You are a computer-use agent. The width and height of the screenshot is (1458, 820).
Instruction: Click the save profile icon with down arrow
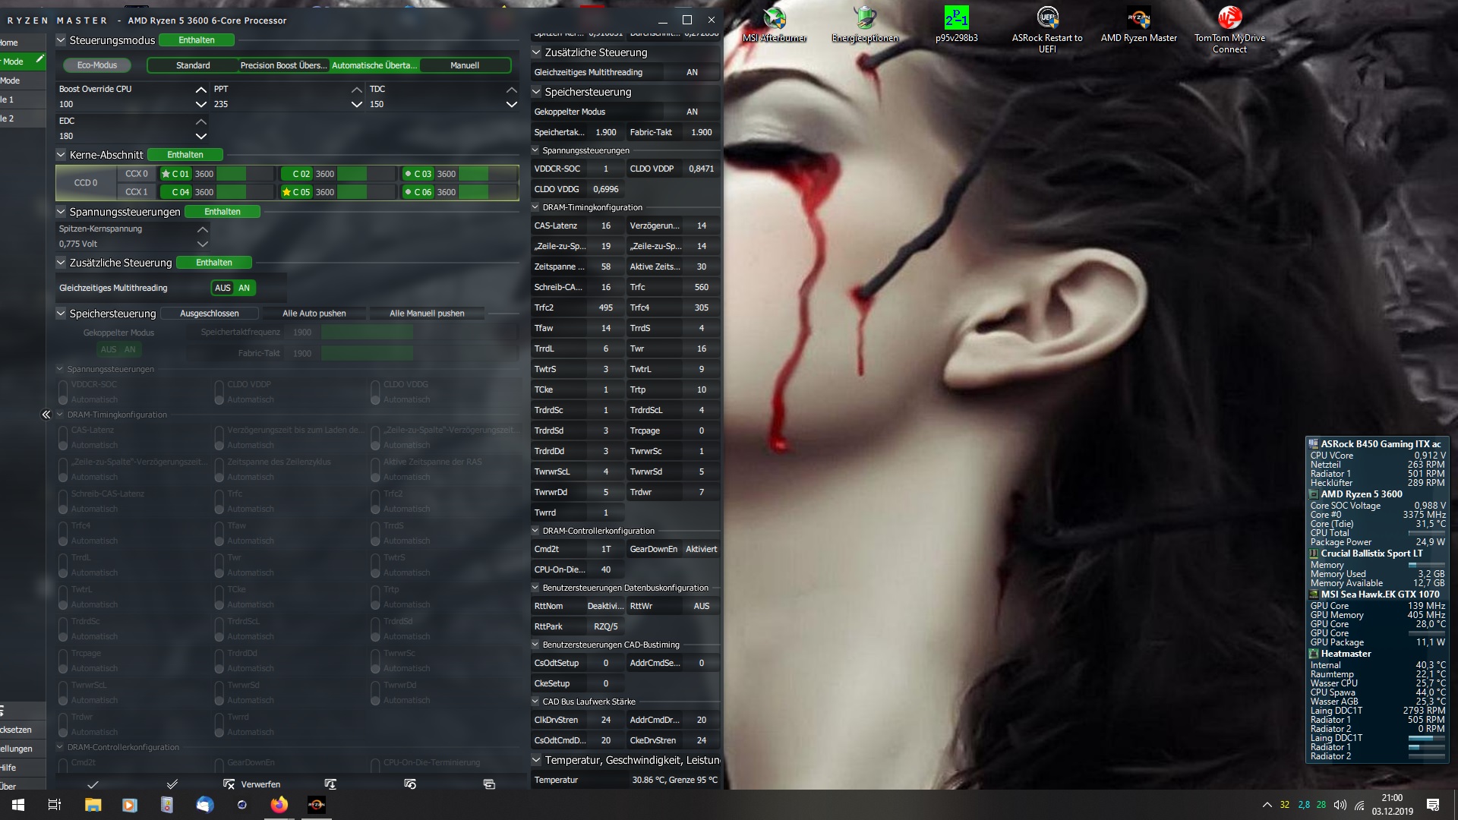click(x=330, y=784)
